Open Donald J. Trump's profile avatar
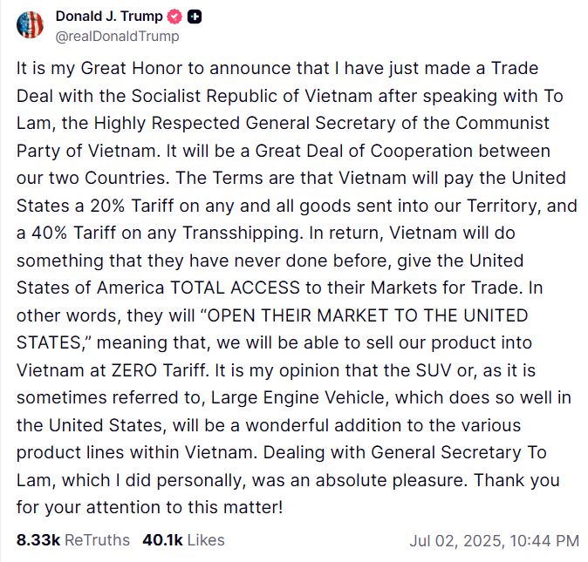 point(30,24)
